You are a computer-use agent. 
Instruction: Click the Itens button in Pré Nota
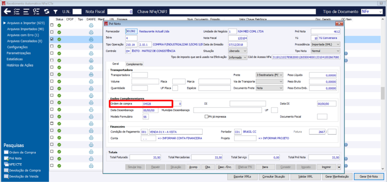[x=265, y=167]
